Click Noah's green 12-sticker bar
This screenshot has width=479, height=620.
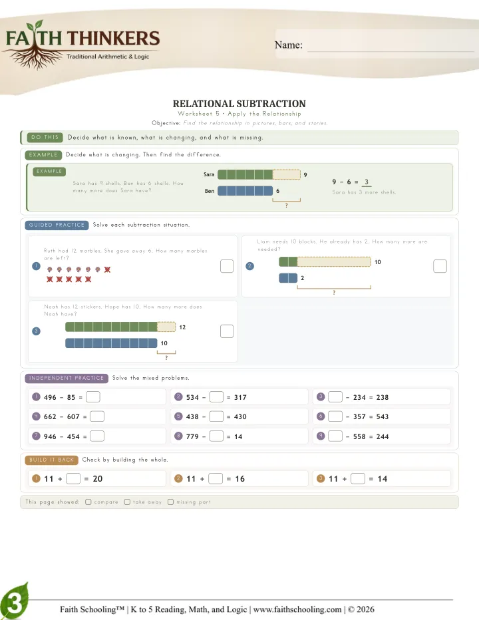pyautogui.click(x=120, y=327)
